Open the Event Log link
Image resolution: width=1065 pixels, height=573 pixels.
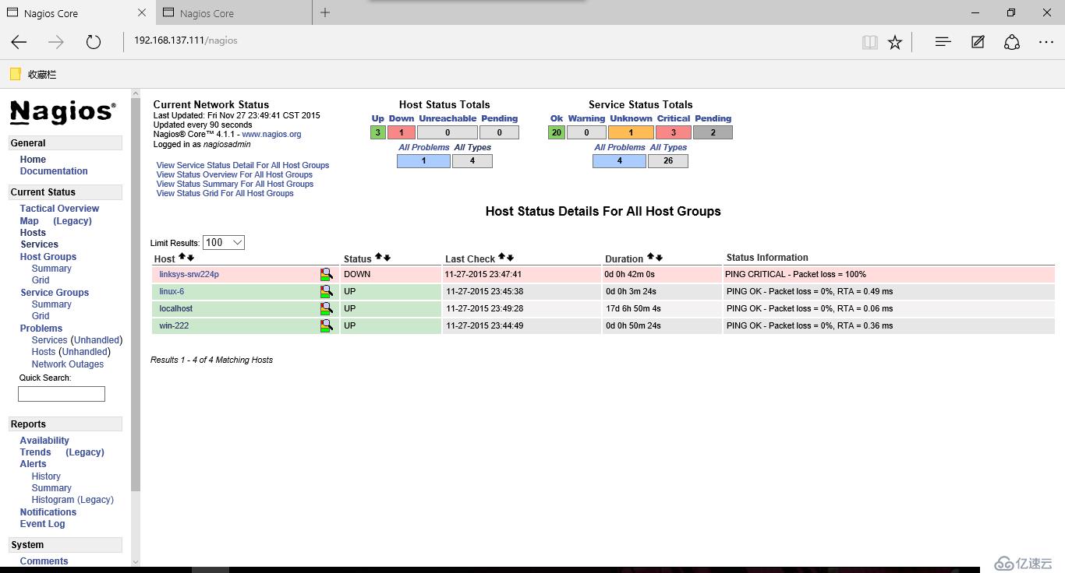pos(43,524)
